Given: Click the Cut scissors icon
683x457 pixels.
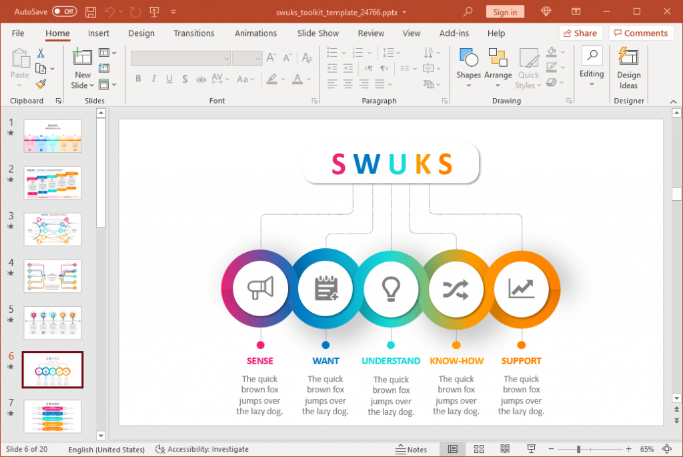Looking at the screenshot, I should (x=41, y=53).
